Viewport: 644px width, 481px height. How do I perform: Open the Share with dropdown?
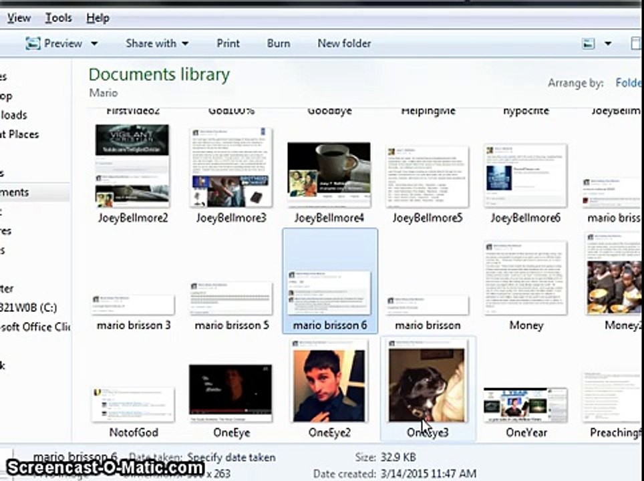click(157, 43)
